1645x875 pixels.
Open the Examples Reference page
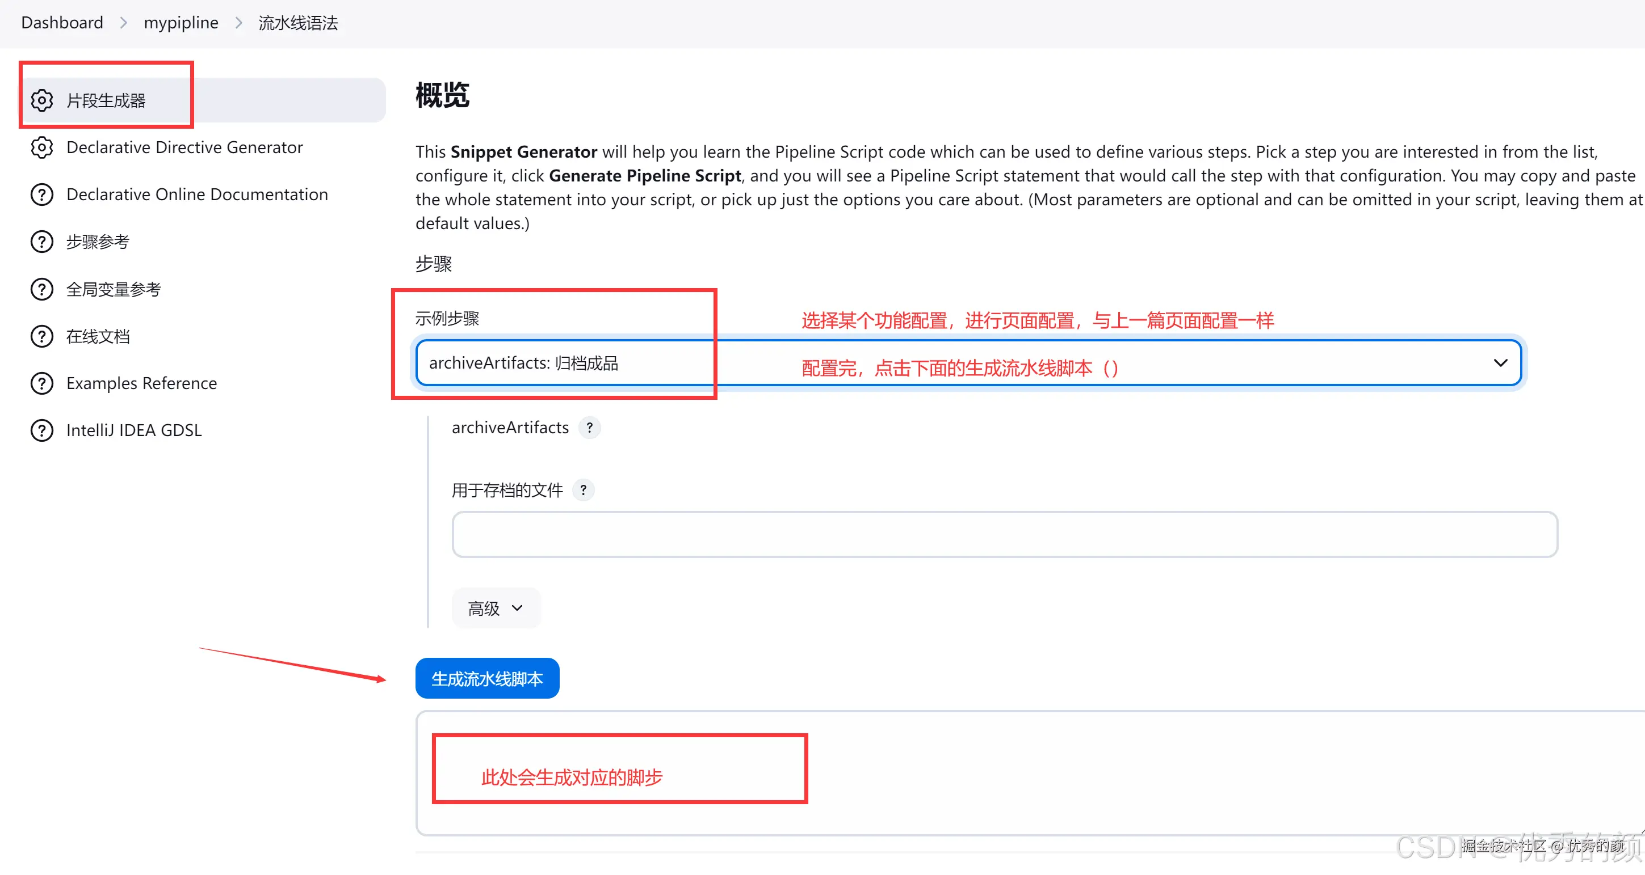point(141,383)
